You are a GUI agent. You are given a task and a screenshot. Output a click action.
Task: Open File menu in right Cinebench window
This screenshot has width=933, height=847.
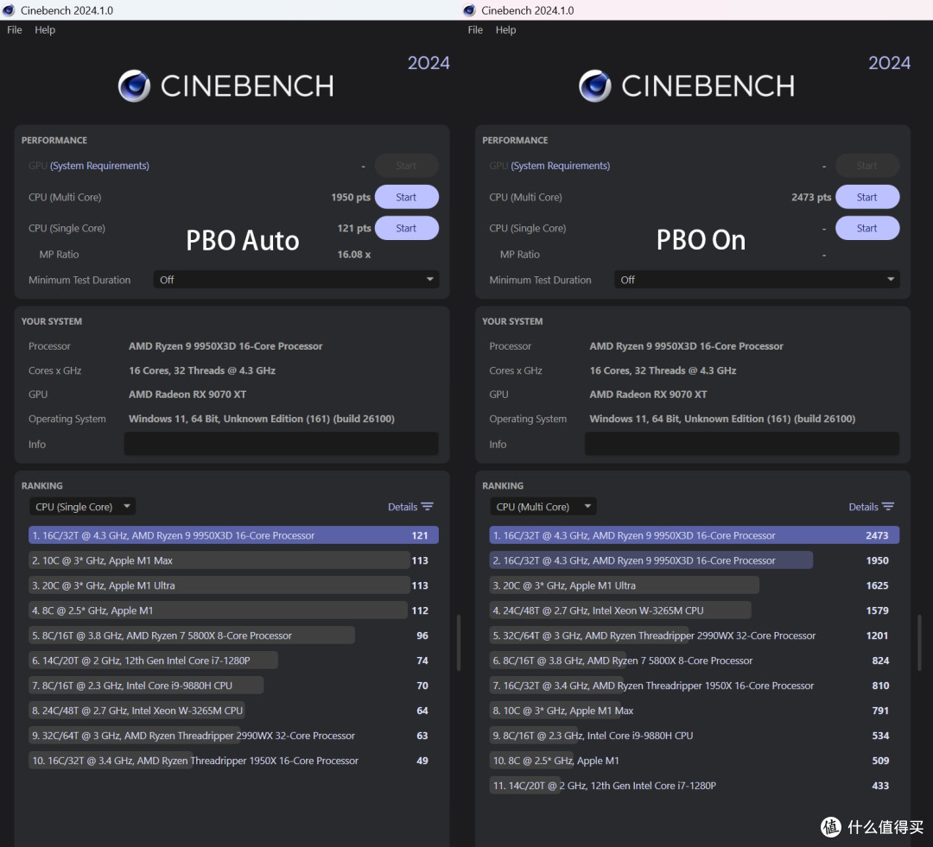click(x=475, y=29)
